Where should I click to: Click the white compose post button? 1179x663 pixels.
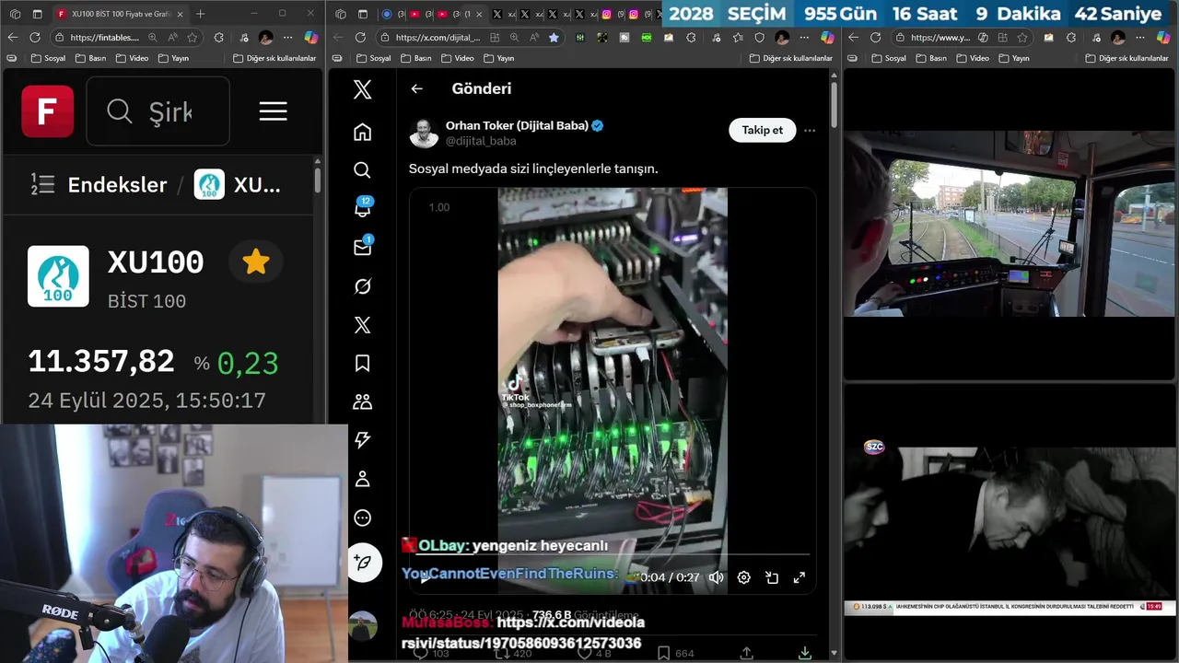point(364,563)
